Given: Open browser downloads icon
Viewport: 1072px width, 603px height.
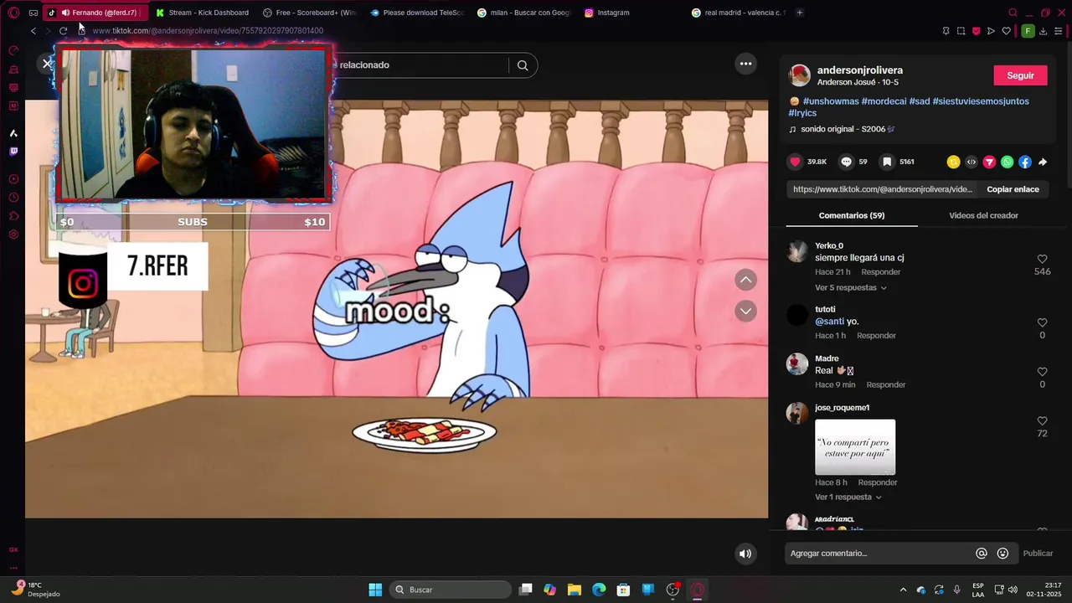Looking at the screenshot, I should 1043,31.
